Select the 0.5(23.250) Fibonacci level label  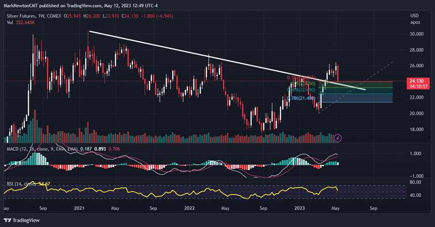pos(303,84)
